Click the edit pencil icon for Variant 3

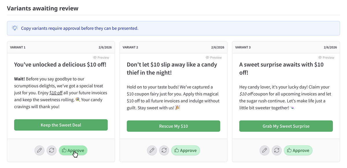[265, 150]
